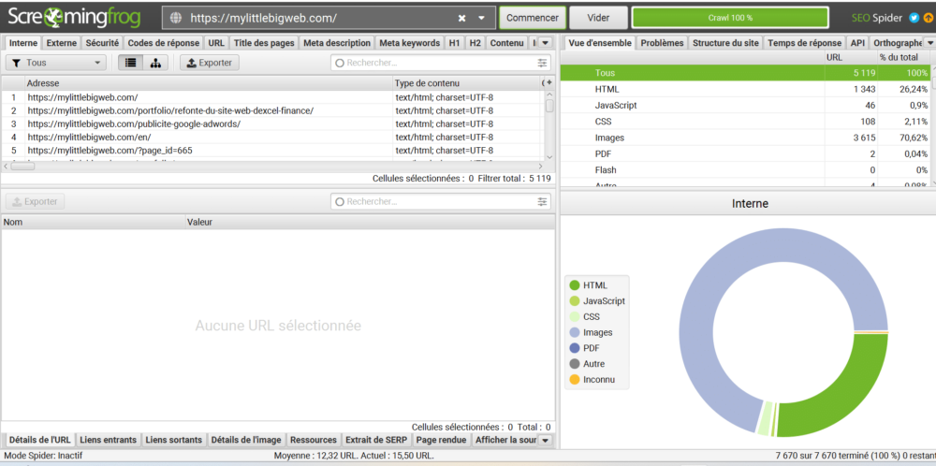Click the Vider button
This screenshot has height=466, width=936.
598,18
